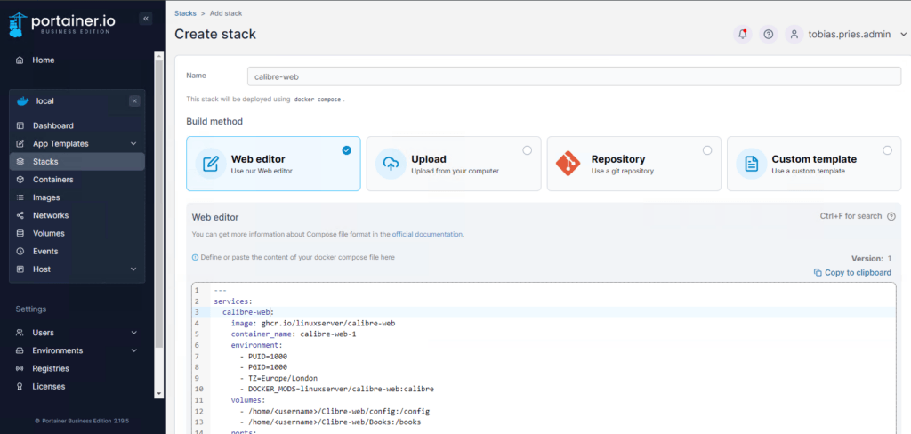Click the Stacks layers icon
The width and height of the screenshot is (911, 434).
(x=20, y=162)
